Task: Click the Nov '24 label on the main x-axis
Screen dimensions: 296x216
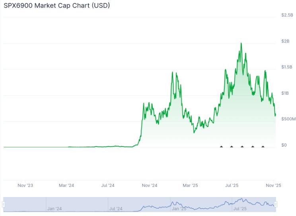Action: coord(150,185)
